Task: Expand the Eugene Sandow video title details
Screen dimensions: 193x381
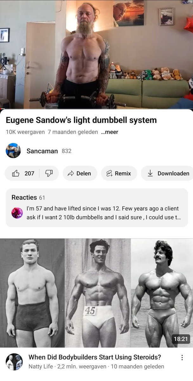Action: click(81, 120)
